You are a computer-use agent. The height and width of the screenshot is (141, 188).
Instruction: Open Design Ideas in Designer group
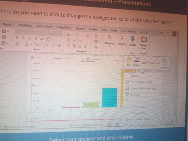coord(144,42)
